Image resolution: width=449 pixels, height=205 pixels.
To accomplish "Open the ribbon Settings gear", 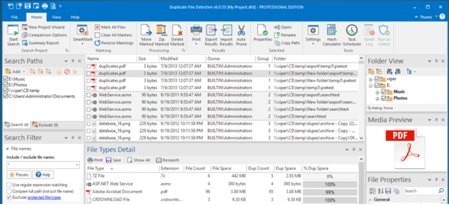I will [x=313, y=35].
